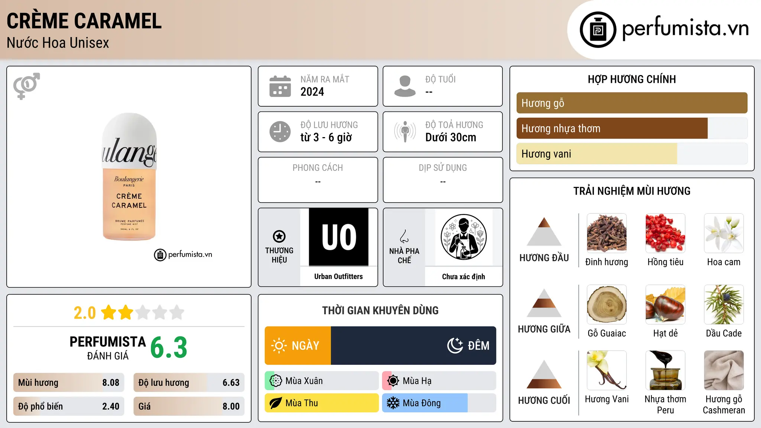Click the Dịp sử dụng heading
Image resolution: width=761 pixels, height=428 pixels.
(443, 168)
